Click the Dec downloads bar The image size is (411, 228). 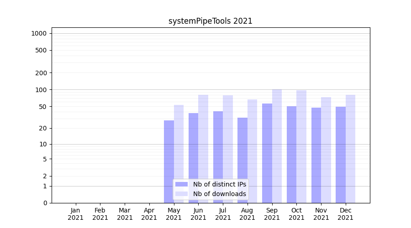click(350, 146)
